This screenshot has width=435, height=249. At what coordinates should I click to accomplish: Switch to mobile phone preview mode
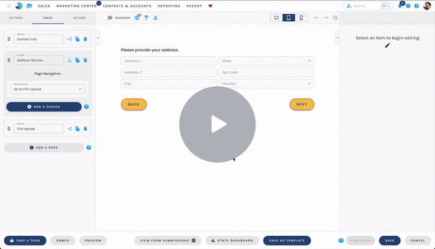click(301, 18)
